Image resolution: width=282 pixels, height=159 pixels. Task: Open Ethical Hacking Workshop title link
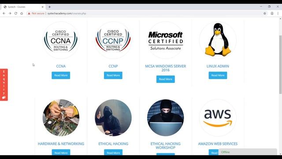[166, 145]
